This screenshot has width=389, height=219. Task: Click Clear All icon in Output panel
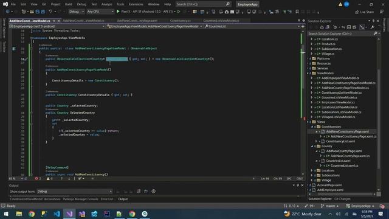point(139,191)
